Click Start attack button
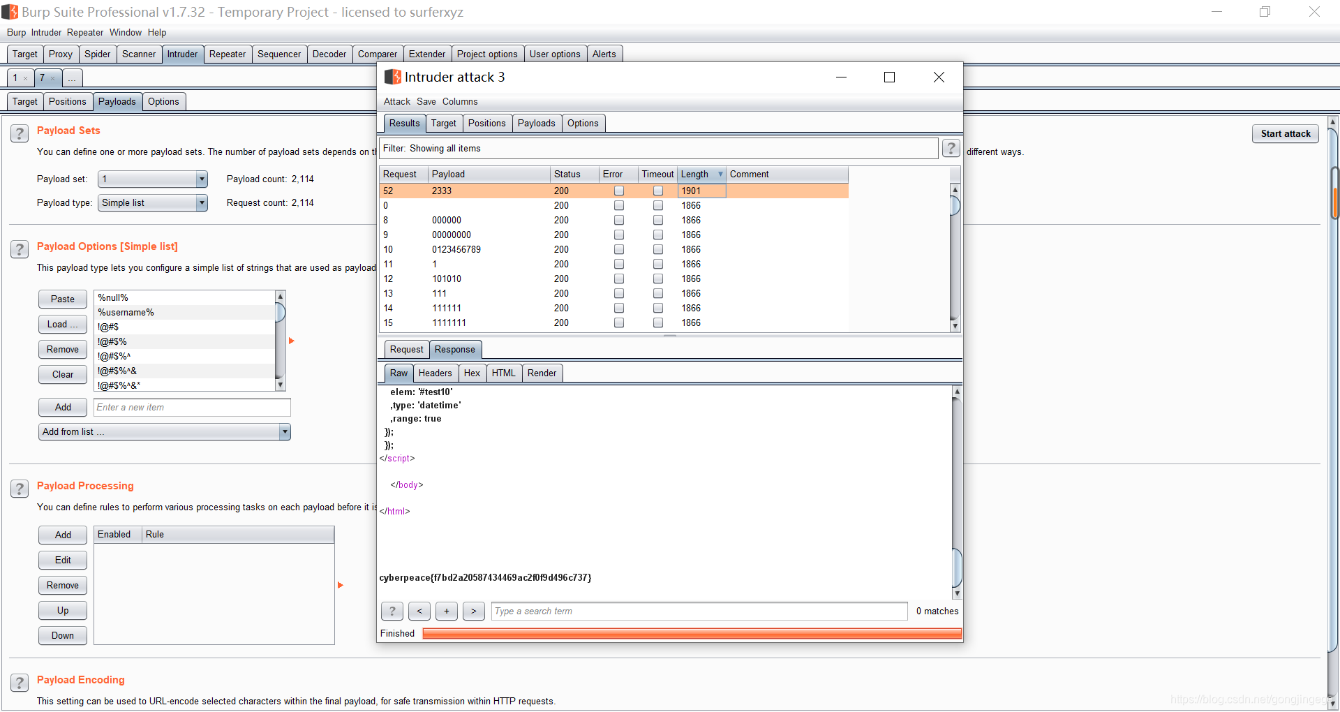 coord(1286,134)
